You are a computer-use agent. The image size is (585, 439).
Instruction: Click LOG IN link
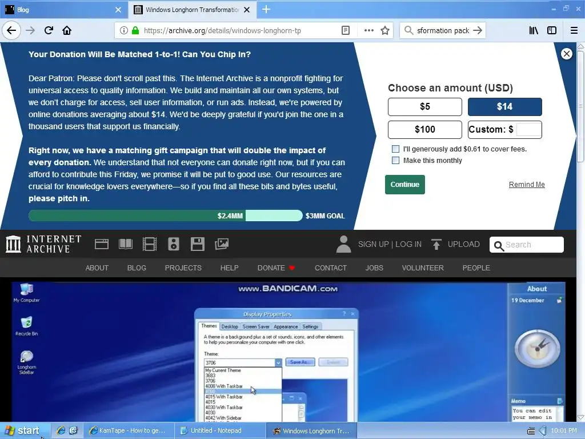(408, 244)
